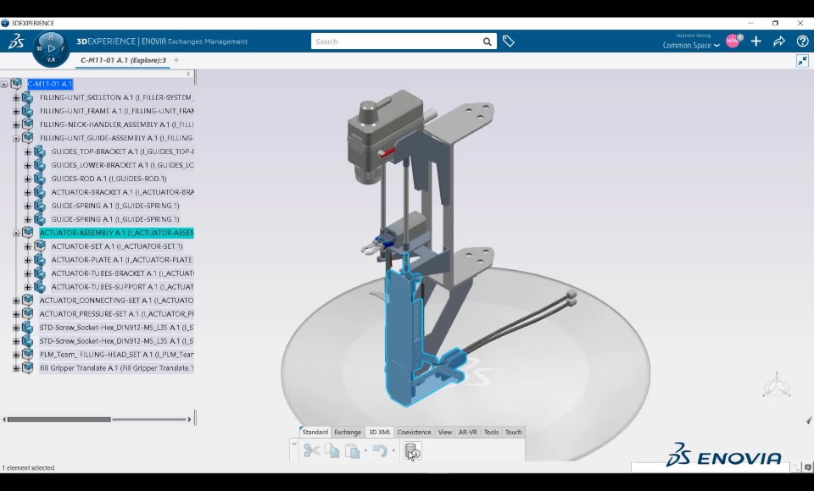The image size is (814, 491).
Task: Open the WW user avatar profile
Action: 733,41
